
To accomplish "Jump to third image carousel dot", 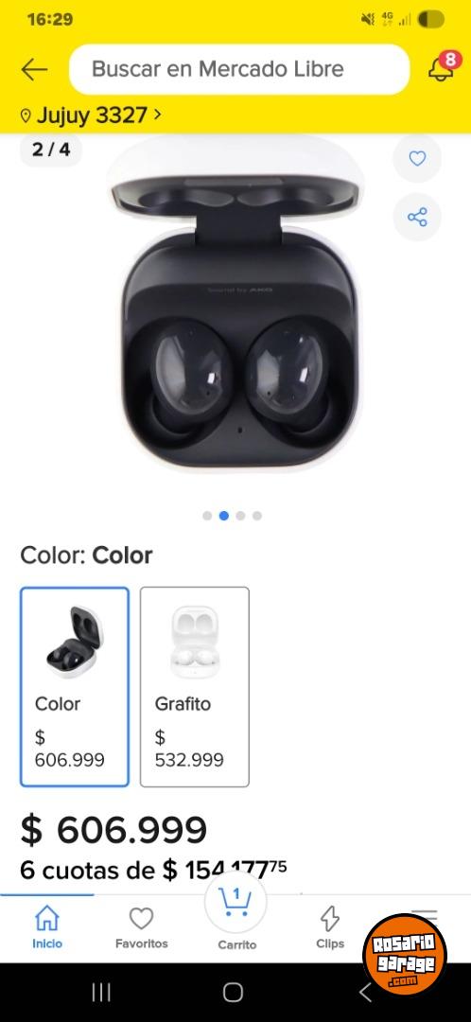I will click(240, 516).
